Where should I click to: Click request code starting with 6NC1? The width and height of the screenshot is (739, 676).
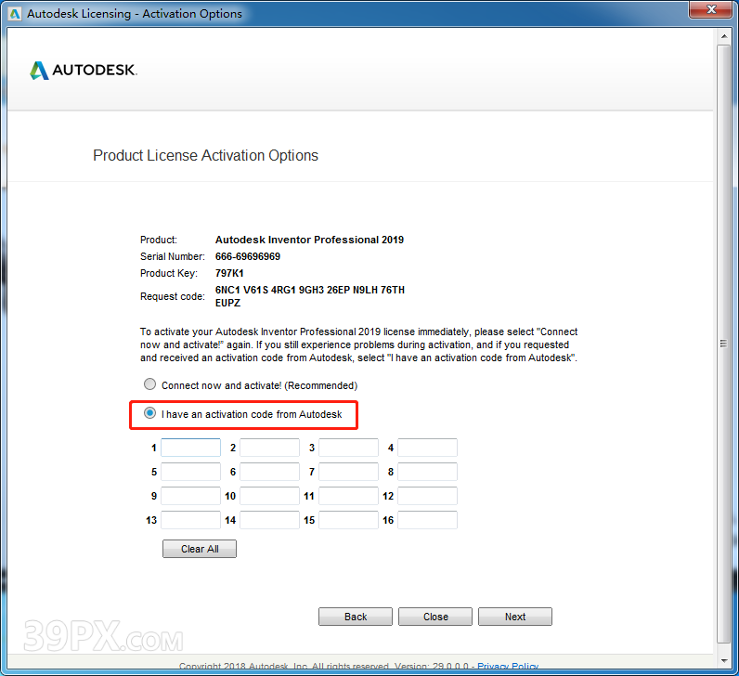point(310,296)
